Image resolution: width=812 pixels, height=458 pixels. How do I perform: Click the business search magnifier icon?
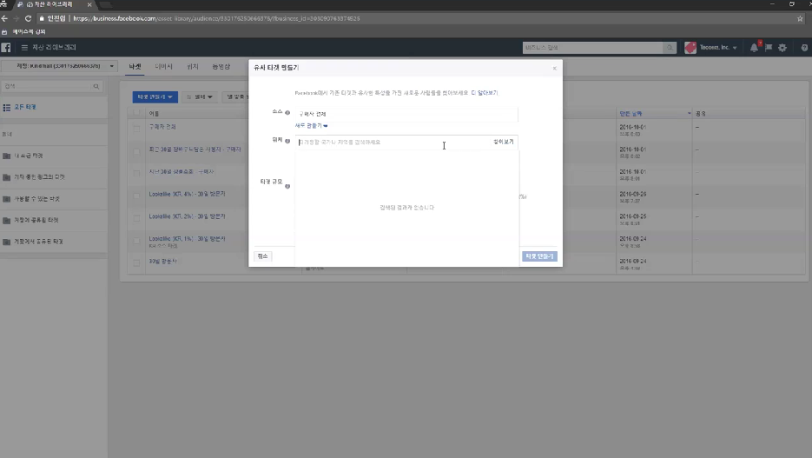coord(670,48)
